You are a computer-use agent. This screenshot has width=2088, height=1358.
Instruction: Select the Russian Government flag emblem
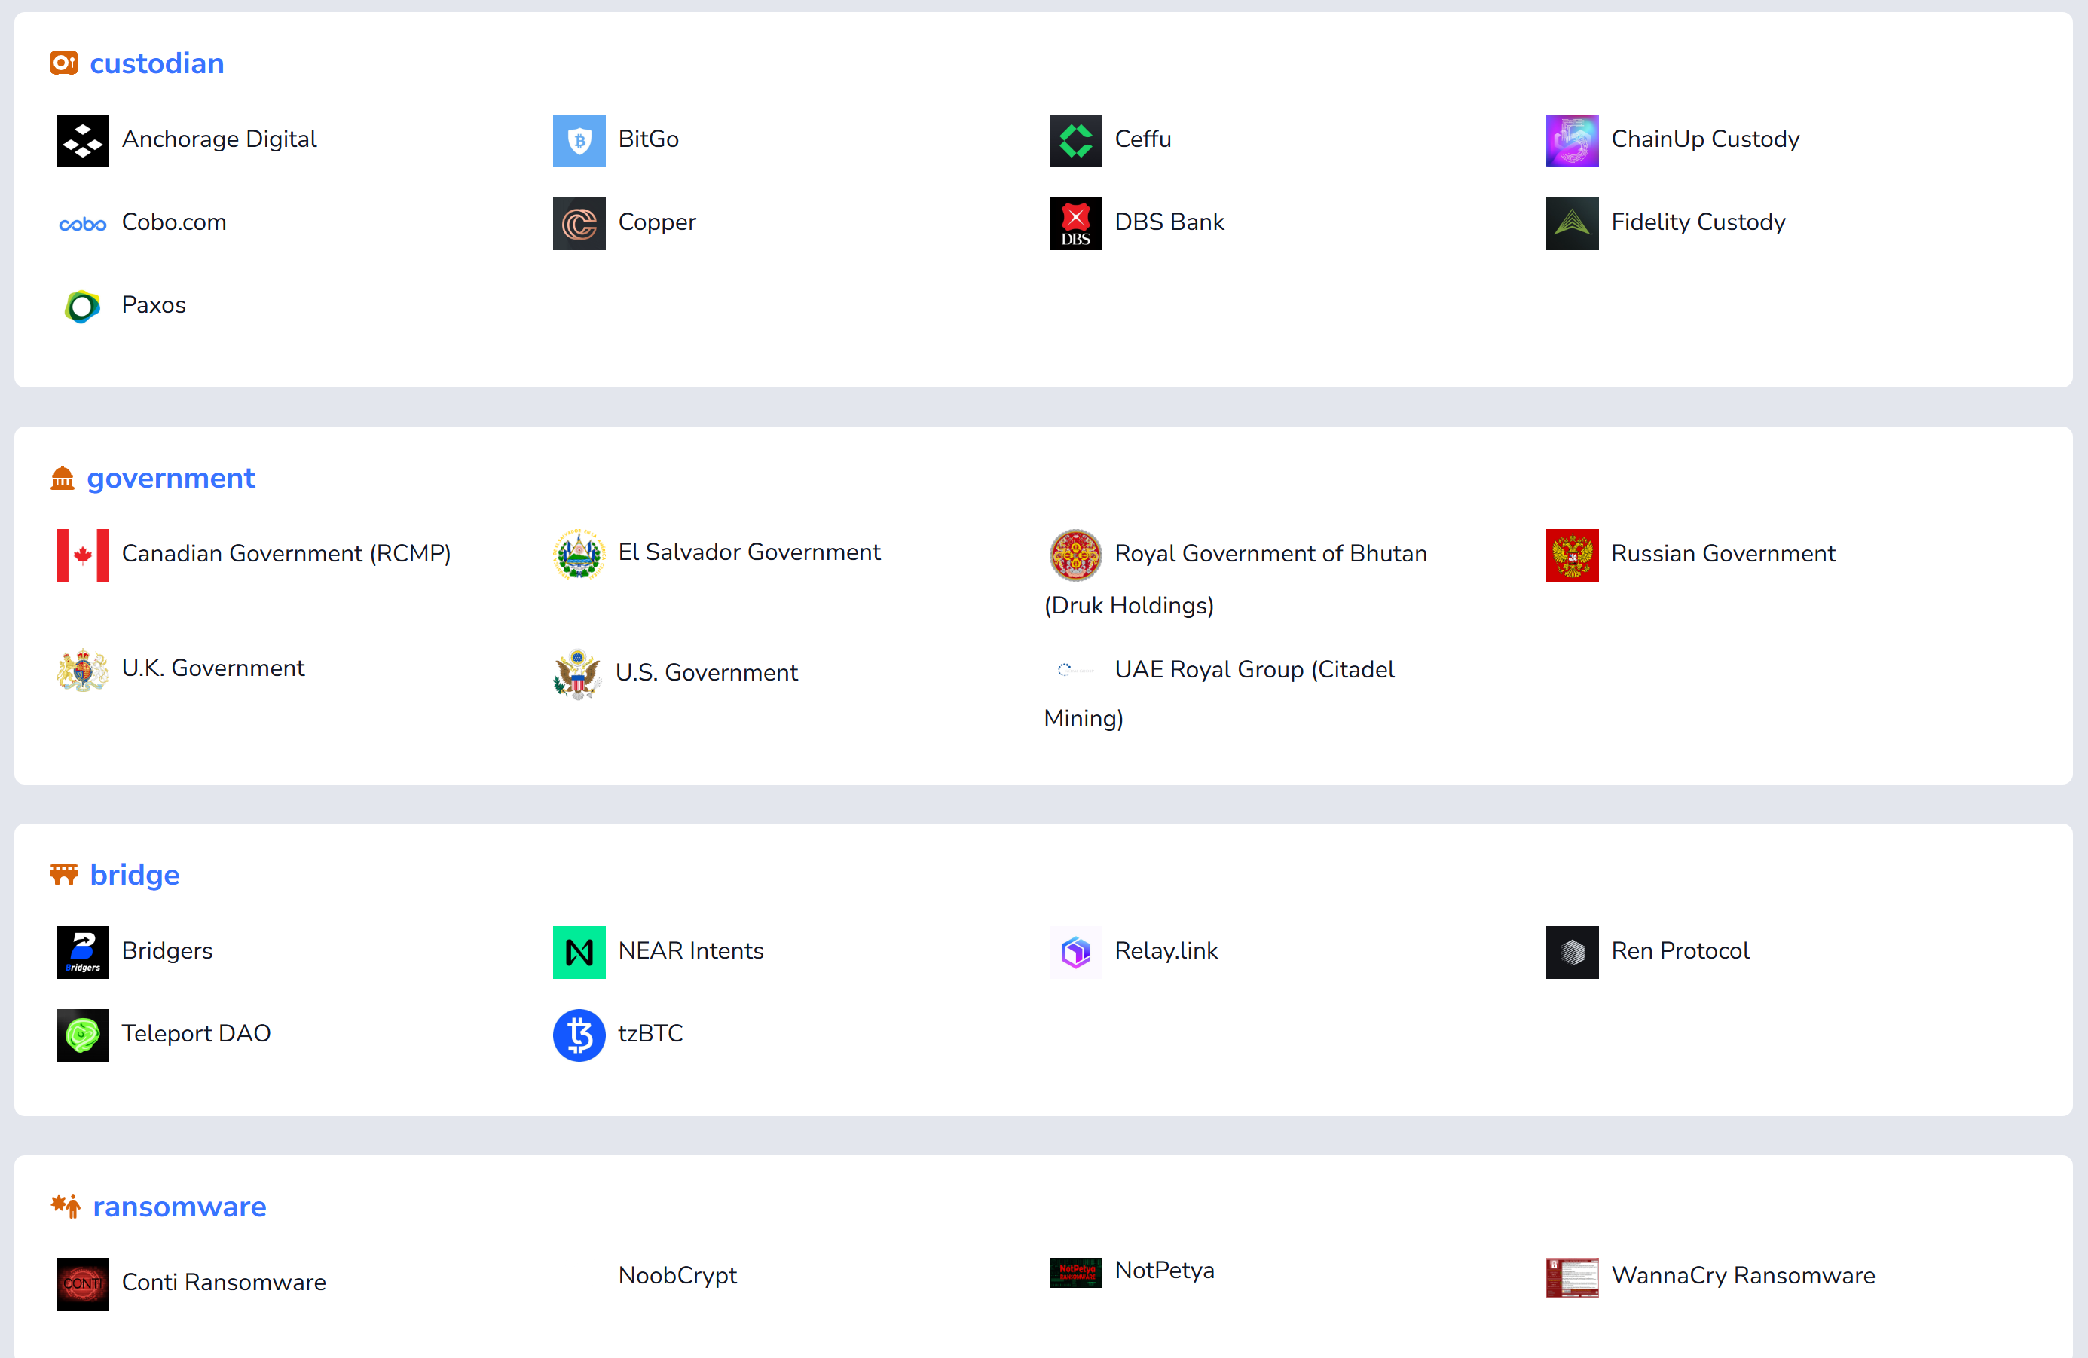coord(1571,555)
